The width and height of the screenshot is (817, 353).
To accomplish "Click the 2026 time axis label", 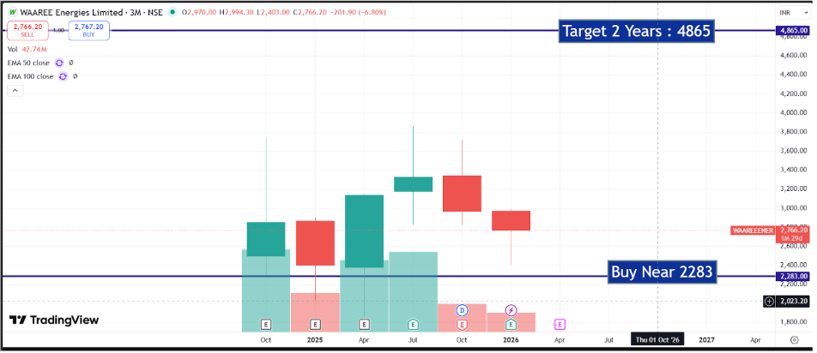I will click(511, 340).
